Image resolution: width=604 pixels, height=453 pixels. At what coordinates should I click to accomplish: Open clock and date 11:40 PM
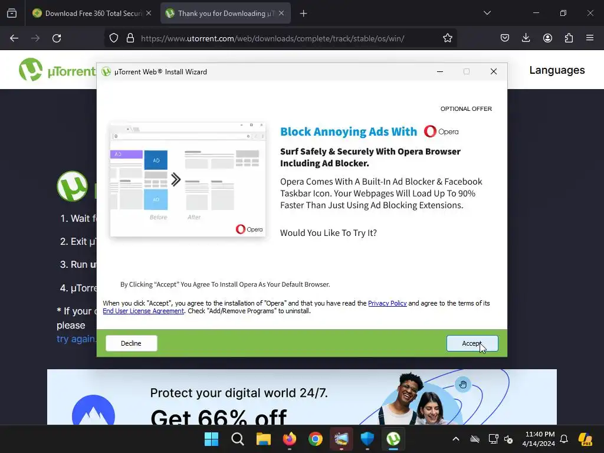[x=539, y=439]
